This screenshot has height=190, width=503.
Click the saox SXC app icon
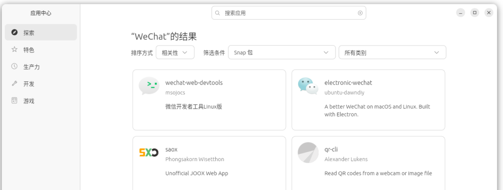click(149, 152)
